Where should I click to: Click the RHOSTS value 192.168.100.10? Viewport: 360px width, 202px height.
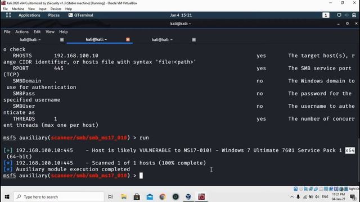[x=76, y=56]
